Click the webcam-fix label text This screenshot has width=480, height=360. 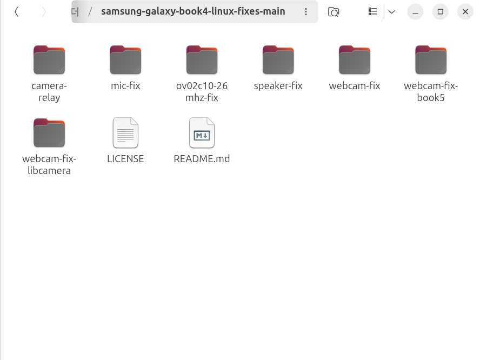(x=355, y=86)
